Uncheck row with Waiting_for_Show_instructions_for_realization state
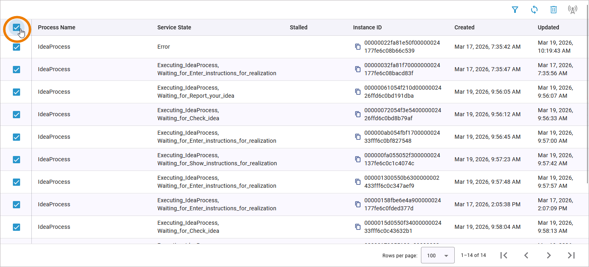589x267 pixels. coord(16,160)
